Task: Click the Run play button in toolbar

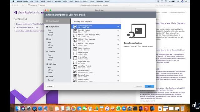Action: [23, 5]
